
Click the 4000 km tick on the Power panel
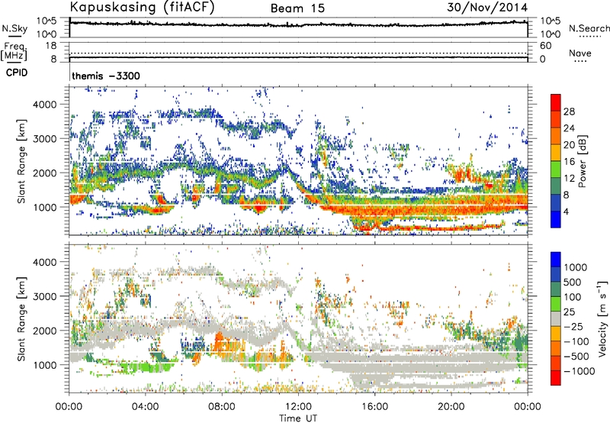click(x=45, y=105)
